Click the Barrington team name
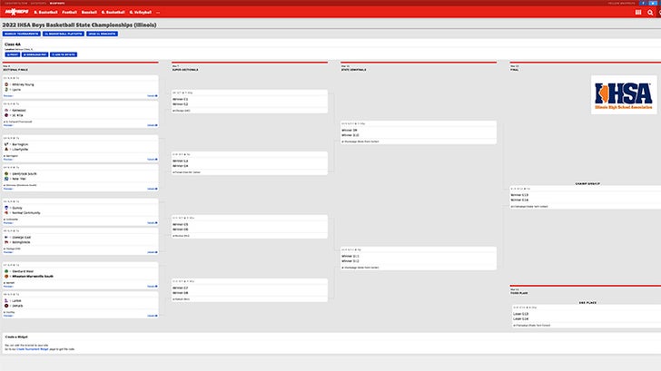The width and height of the screenshot is (661, 371). pos(20,144)
